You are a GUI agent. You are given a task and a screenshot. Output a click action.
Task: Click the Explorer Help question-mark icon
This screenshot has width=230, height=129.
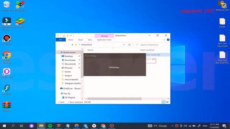tap(168, 40)
